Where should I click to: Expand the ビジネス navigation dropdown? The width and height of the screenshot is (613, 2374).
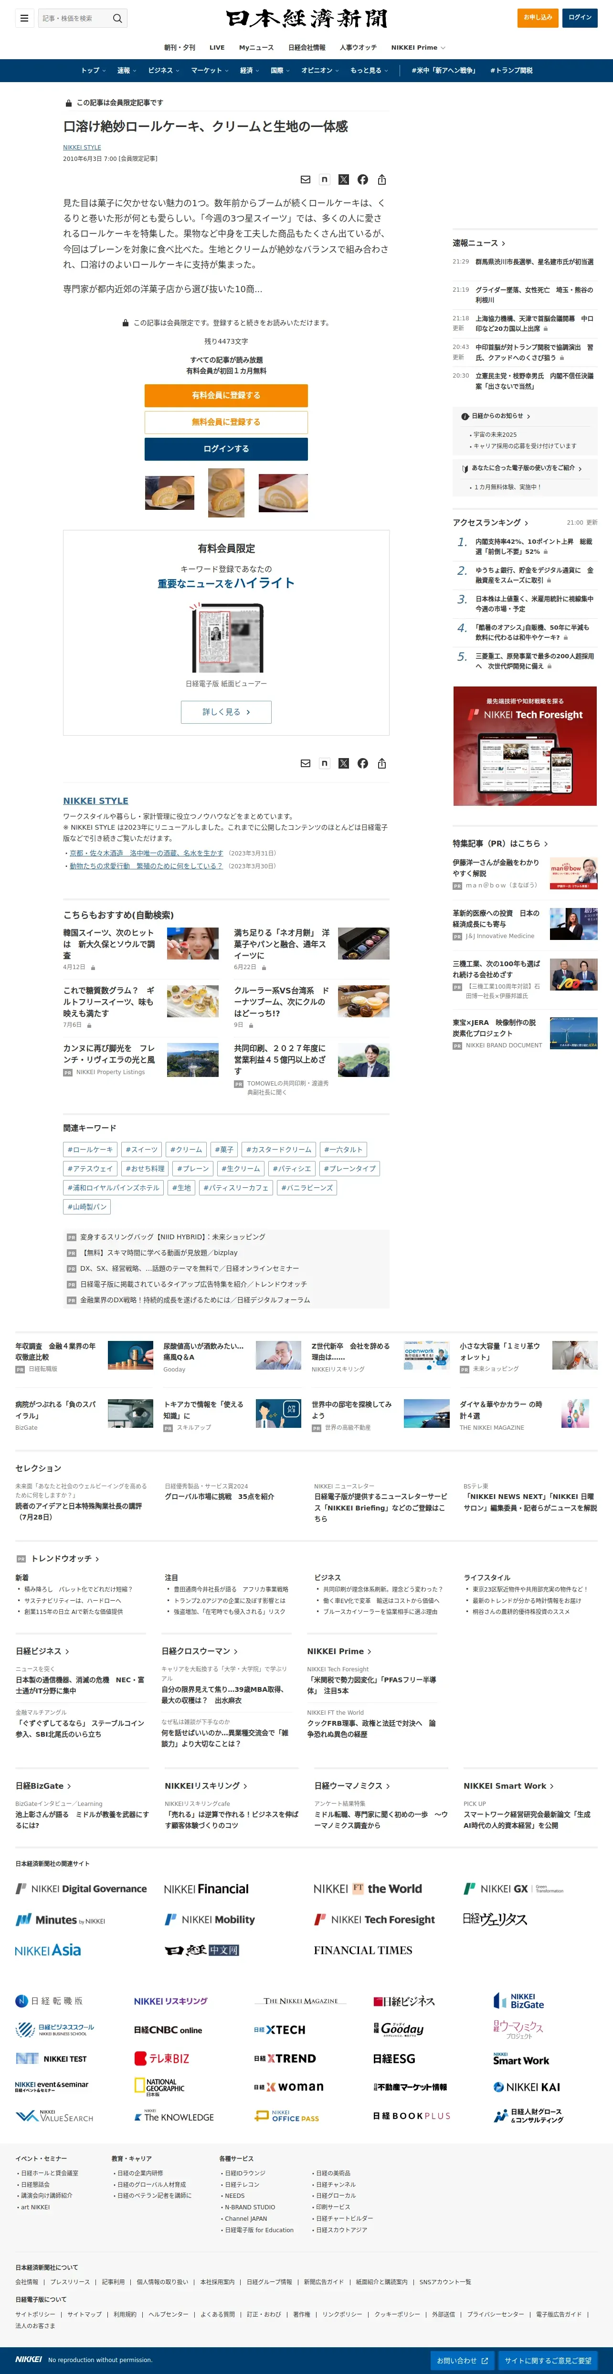click(x=163, y=71)
